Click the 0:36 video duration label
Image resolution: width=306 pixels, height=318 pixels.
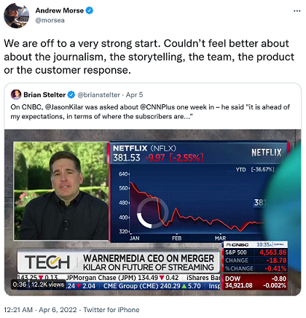coord(20,284)
